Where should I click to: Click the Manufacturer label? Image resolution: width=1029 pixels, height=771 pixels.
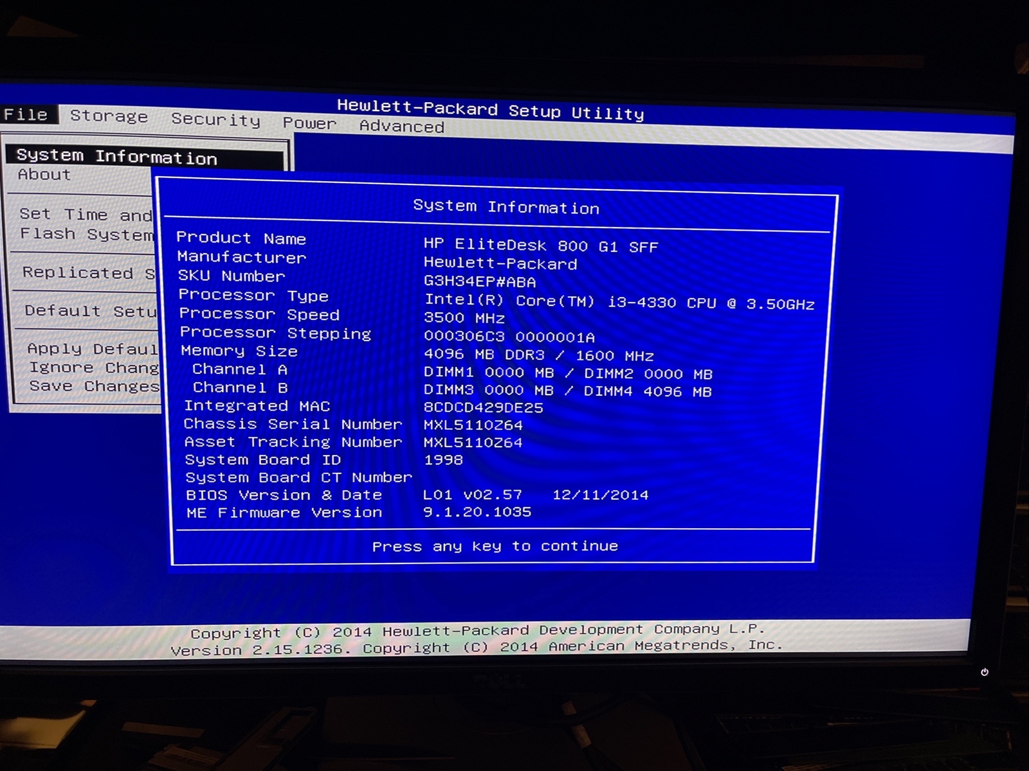point(242,257)
